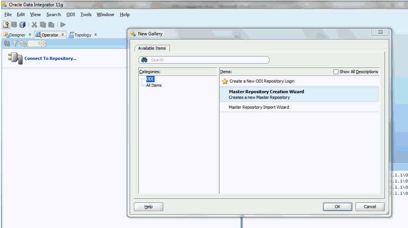Image resolution: width=408 pixels, height=228 pixels.
Task: Open the Edit menu
Action: point(21,15)
